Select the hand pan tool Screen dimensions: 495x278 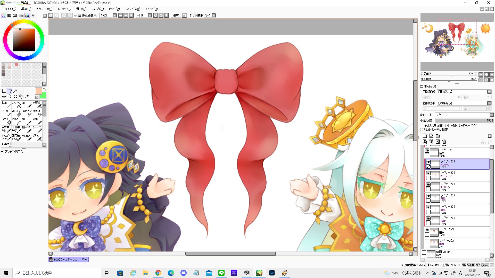(x=21, y=97)
